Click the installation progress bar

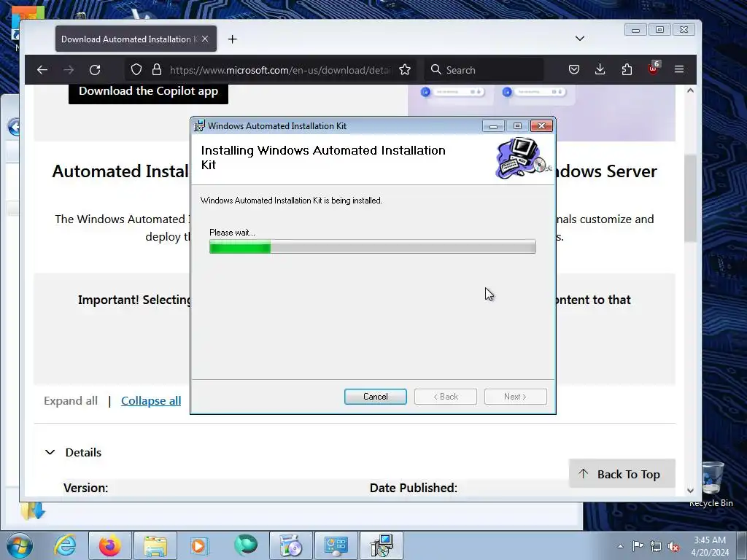point(373,246)
